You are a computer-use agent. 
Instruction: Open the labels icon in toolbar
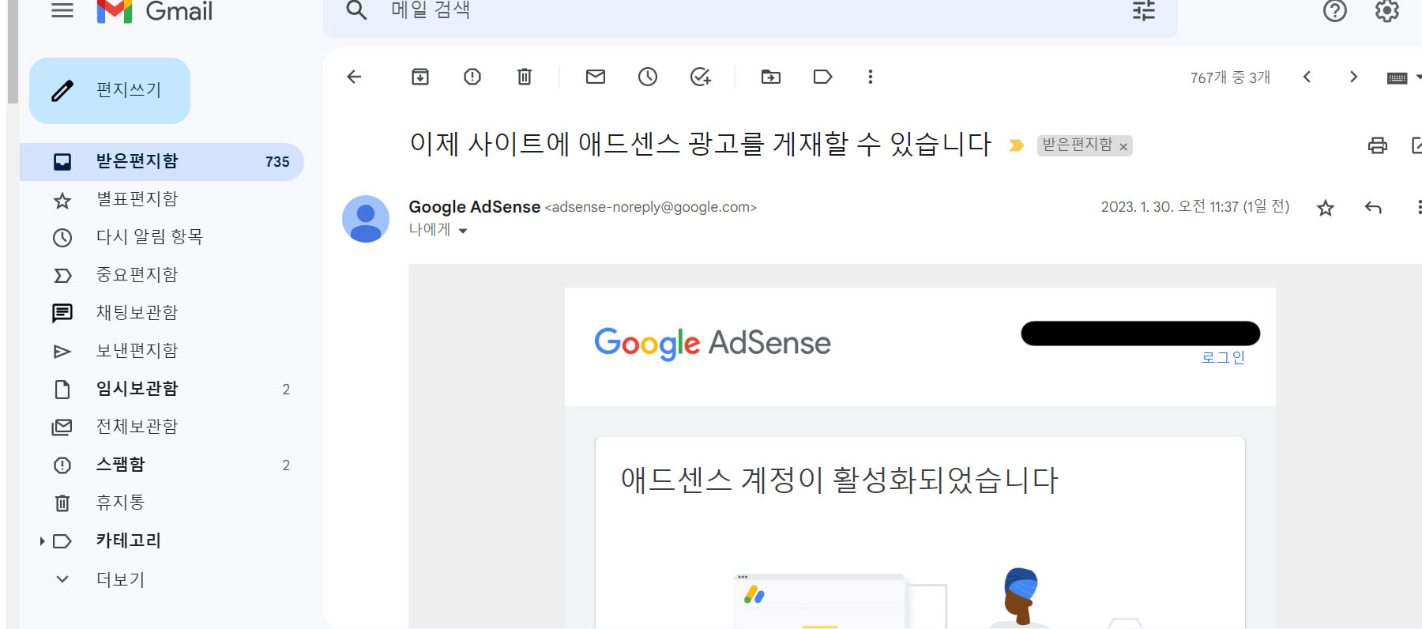[x=823, y=77]
